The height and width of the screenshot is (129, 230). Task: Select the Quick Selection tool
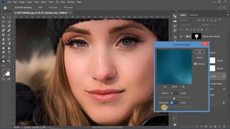click(x=9, y=21)
